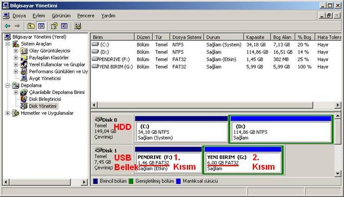Screen dimensions: 344x197
Task: Sort the list by Kapasite column header
Action: (257, 37)
